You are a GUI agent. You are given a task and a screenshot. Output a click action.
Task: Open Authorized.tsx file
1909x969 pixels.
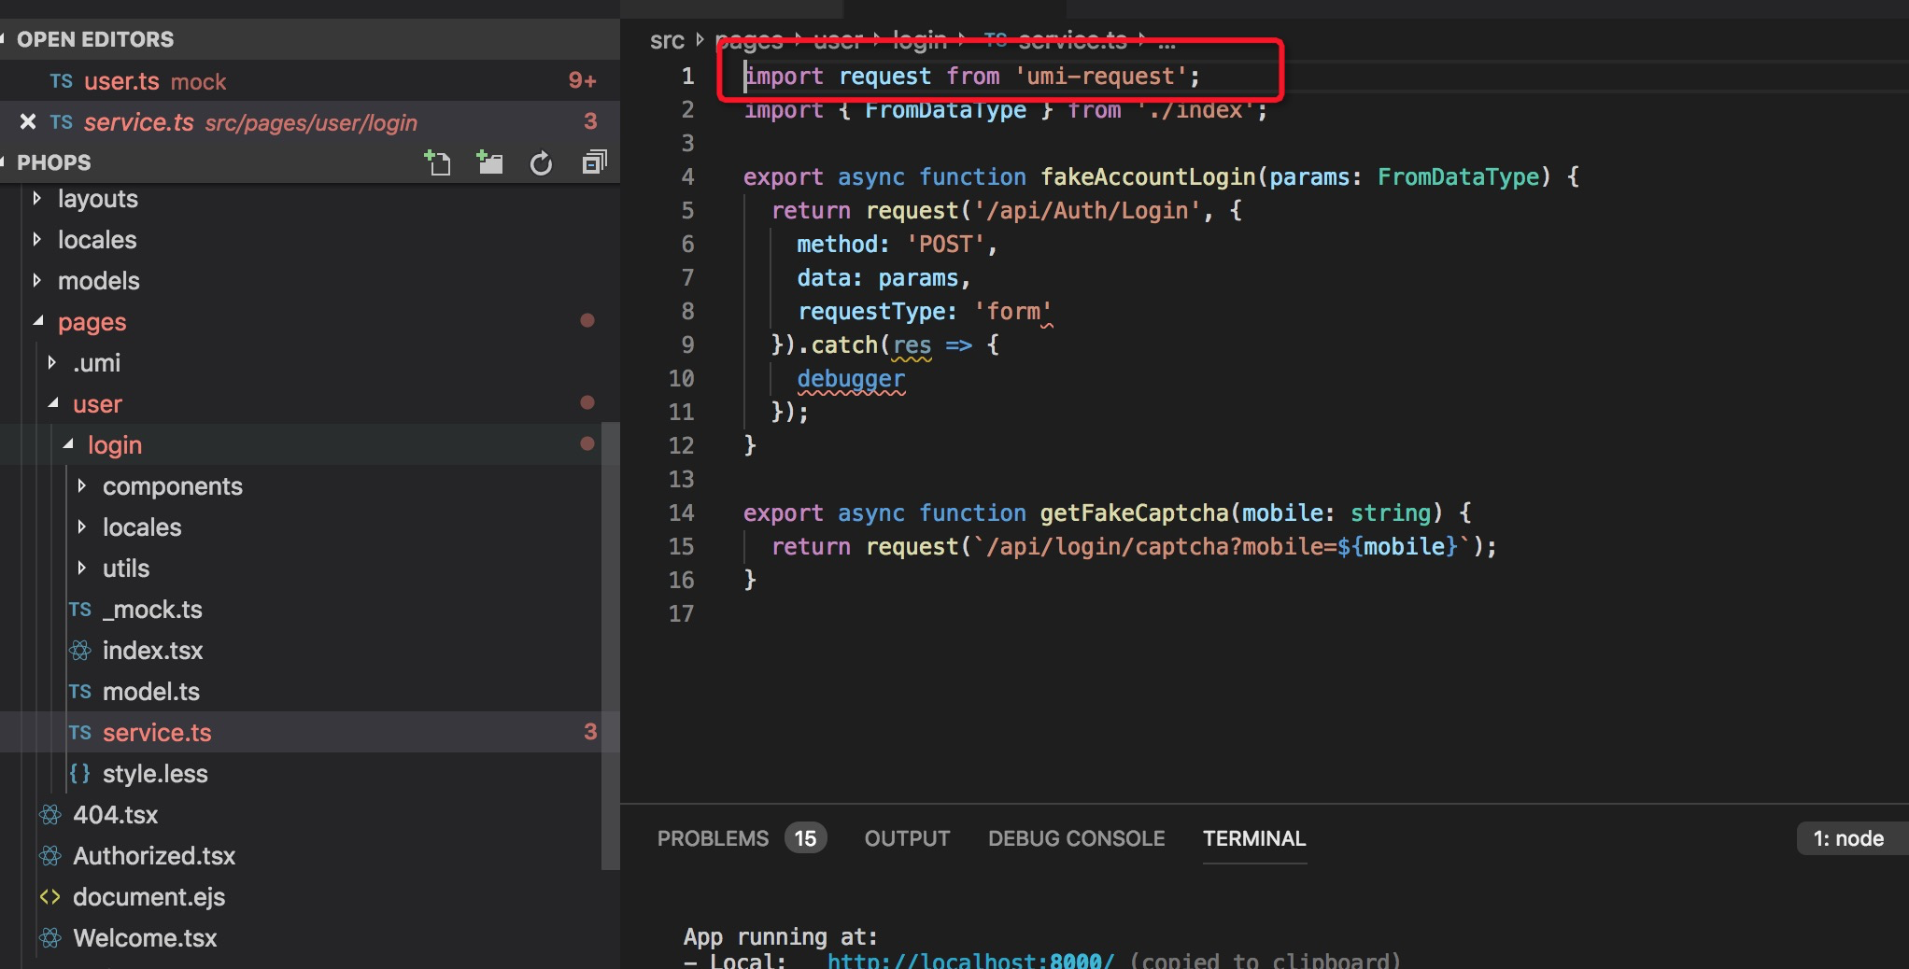tap(154, 856)
